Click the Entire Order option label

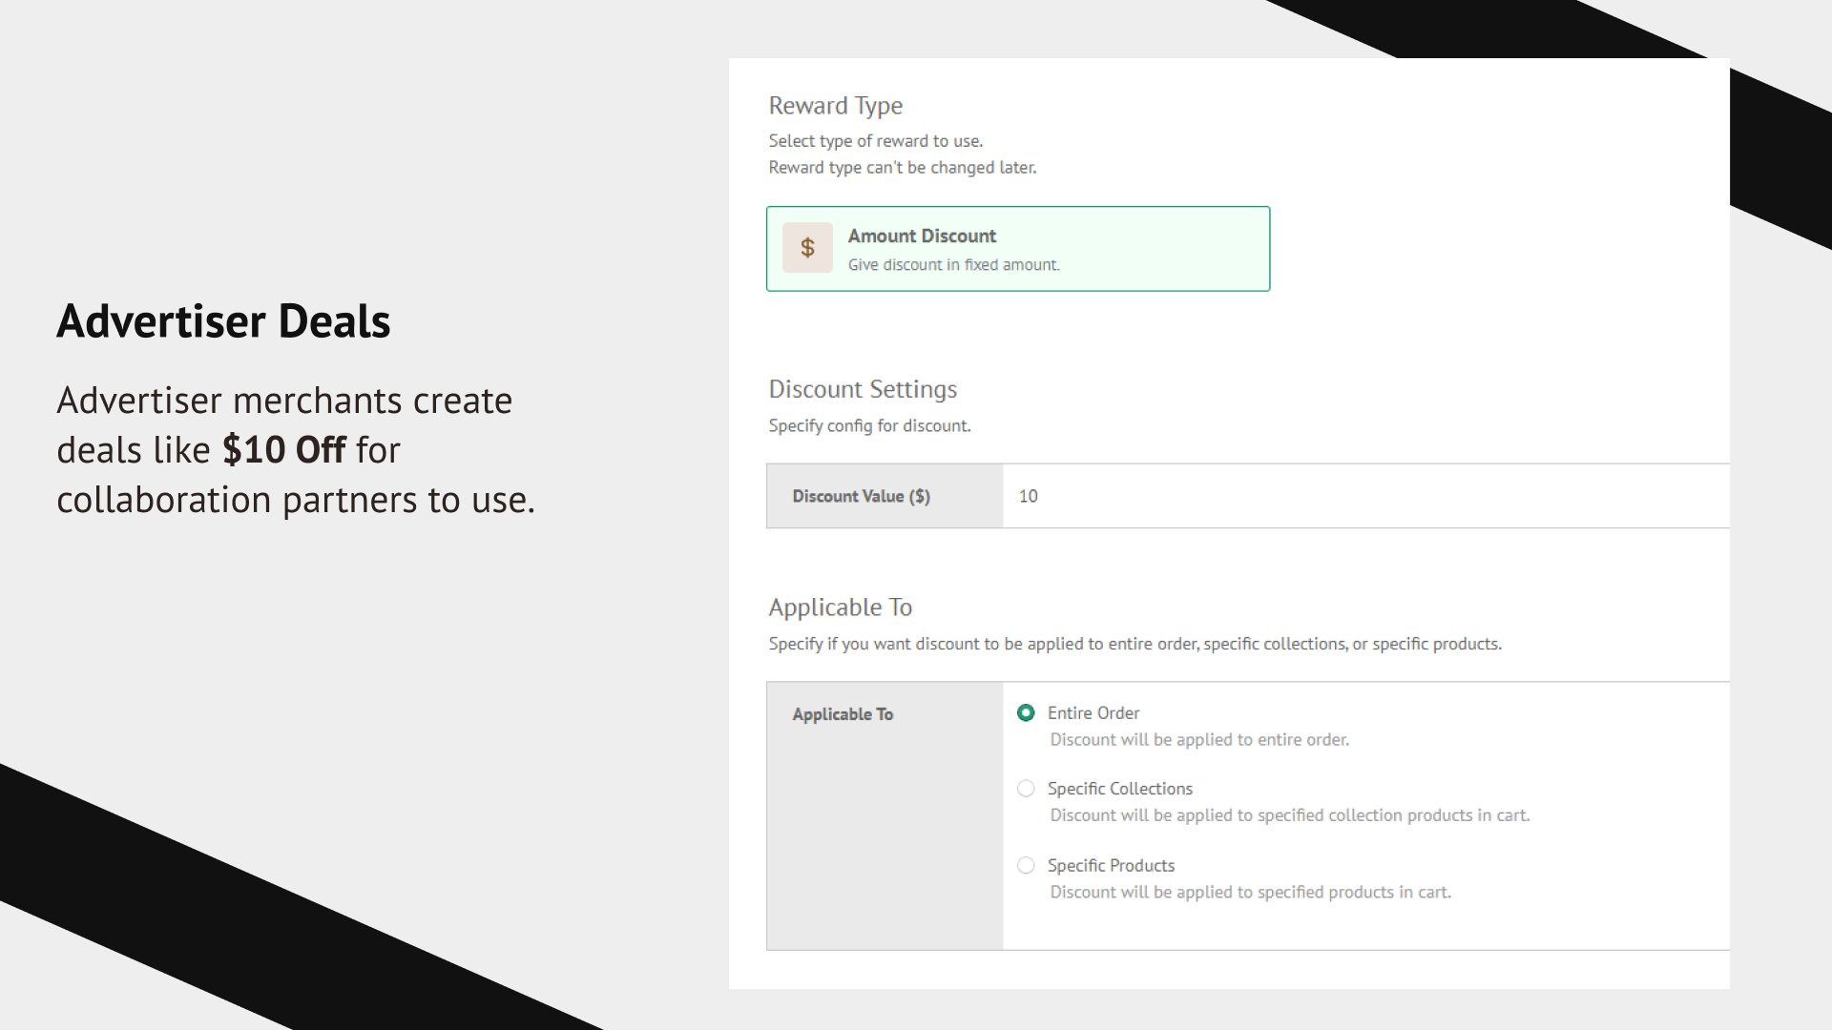pyautogui.click(x=1093, y=712)
